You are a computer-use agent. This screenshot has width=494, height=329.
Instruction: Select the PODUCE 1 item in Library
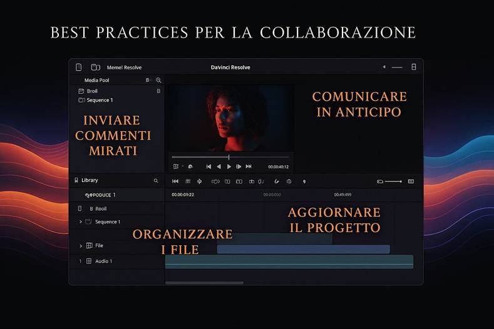tap(100, 195)
